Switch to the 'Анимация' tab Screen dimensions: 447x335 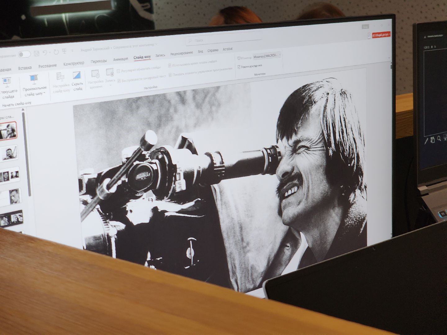coord(120,59)
